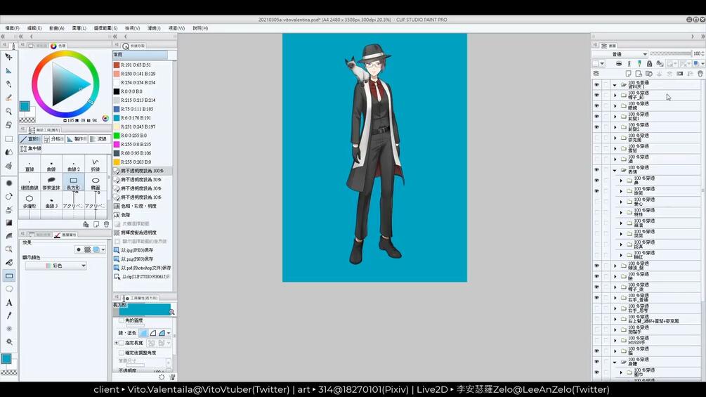706x397 pixels.
Task: Switch to the 集中線 sub tool group tab
Action: [x=31, y=148]
